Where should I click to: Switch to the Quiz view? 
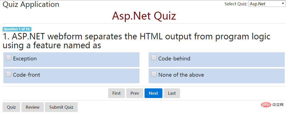pyautogui.click(x=11, y=107)
